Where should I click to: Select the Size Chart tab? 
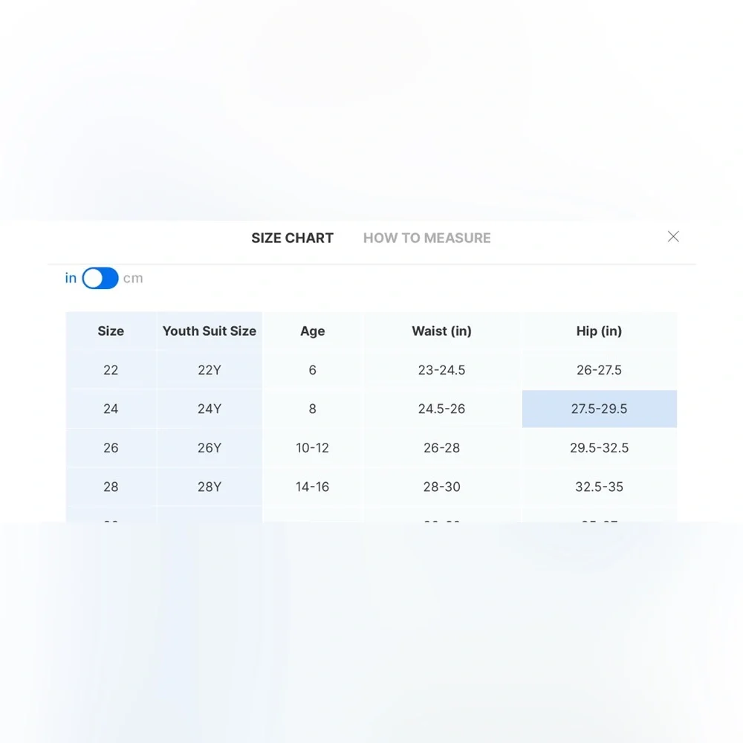[292, 238]
